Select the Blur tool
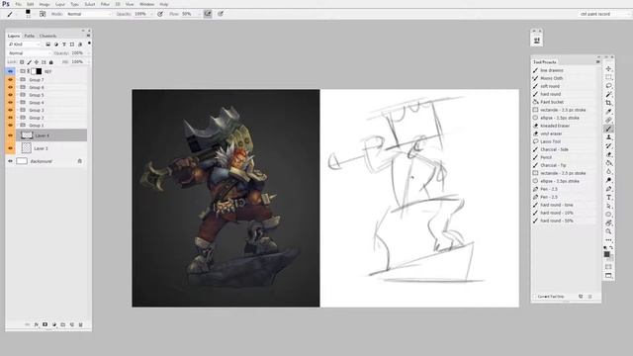The image size is (633, 356). (x=609, y=171)
